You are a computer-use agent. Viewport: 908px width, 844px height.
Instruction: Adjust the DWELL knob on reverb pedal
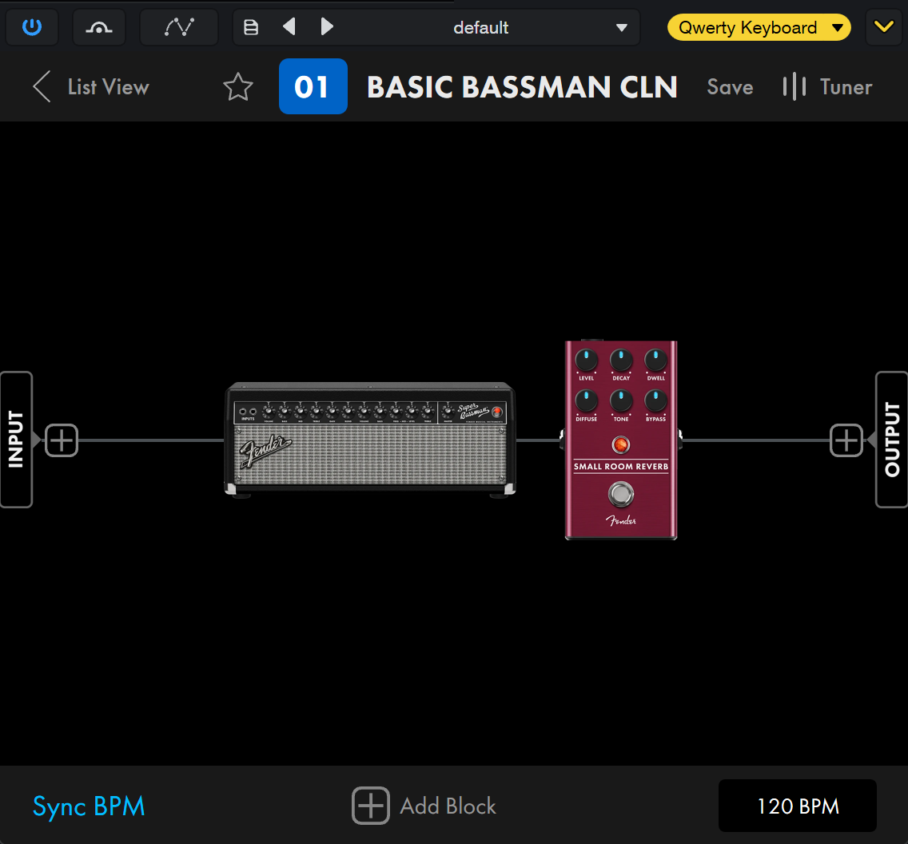click(655, 360)
